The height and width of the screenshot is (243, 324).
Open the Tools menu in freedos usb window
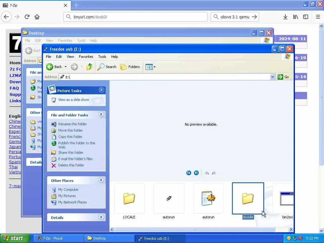point(102,57)
